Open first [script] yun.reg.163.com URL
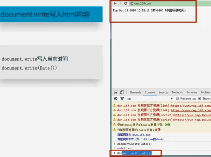Screen dimensions: 211x157 [193, 115]
